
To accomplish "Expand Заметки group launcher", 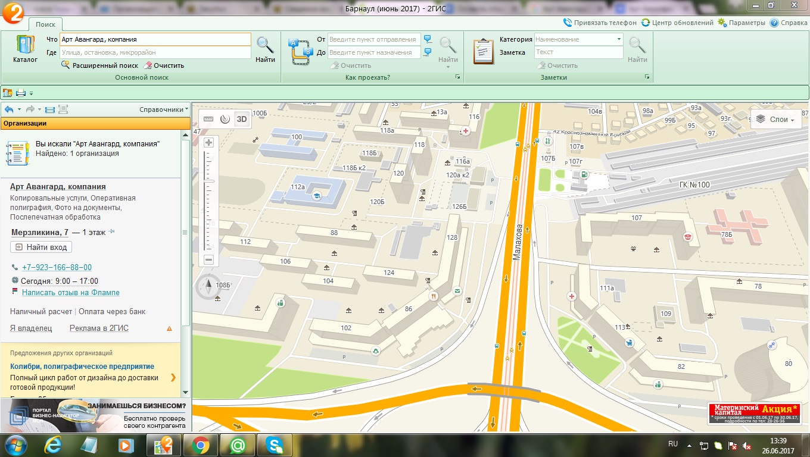I will click(x=647, y=77).
